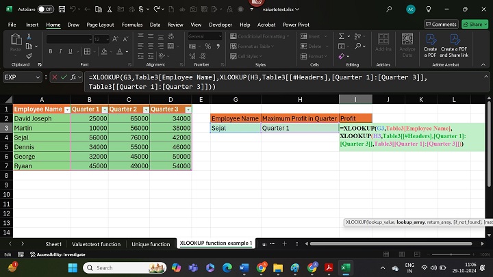Click Create a PDF icon

point(430,47)
